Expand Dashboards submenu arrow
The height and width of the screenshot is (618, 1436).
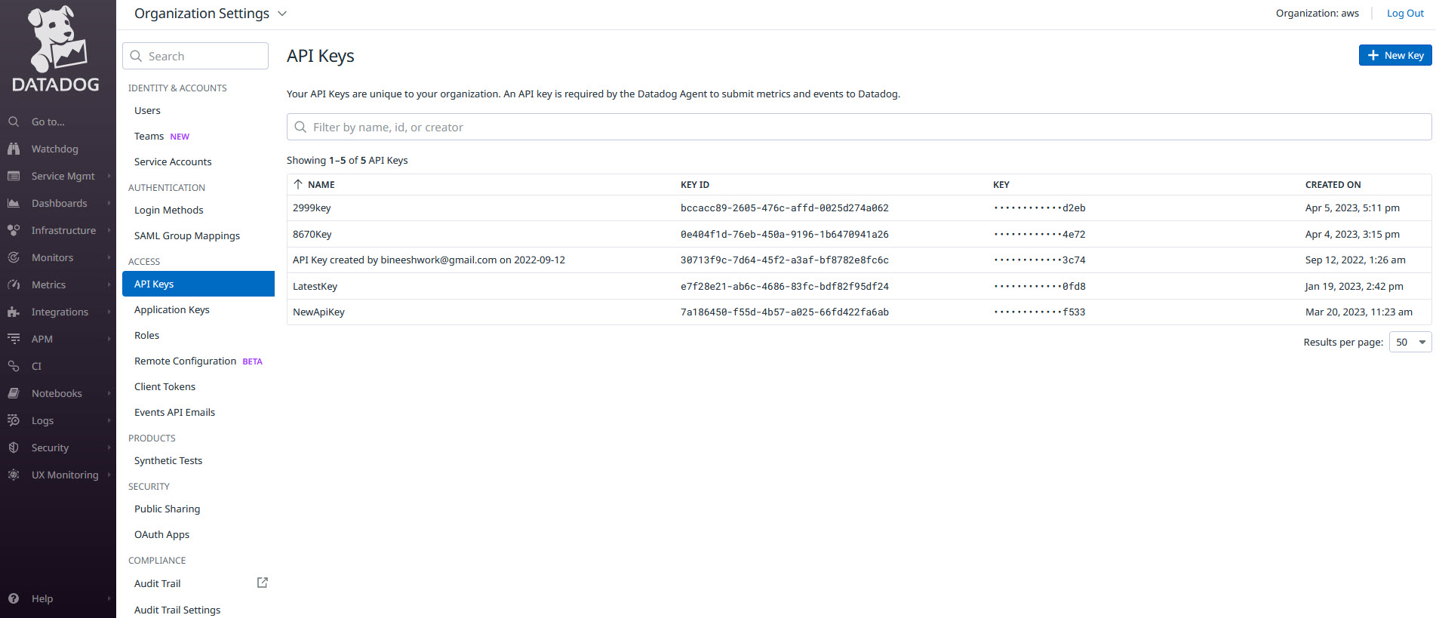pos(109,203)
